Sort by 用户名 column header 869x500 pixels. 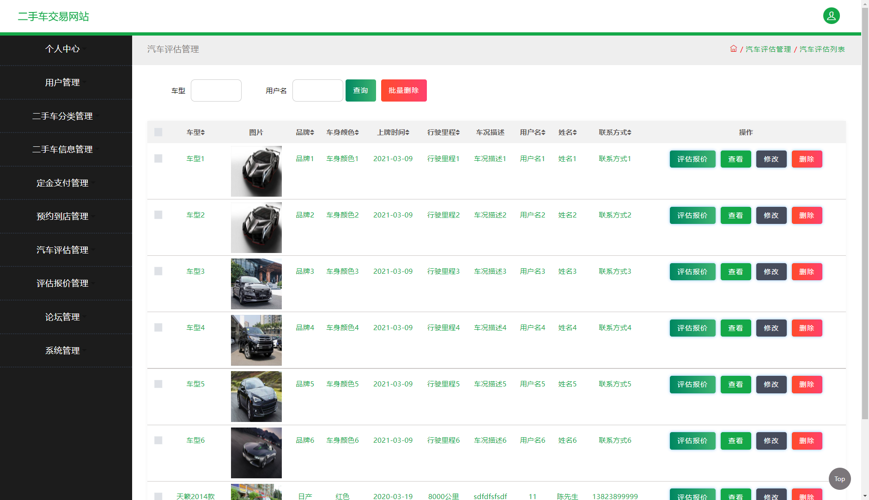tap(533, 133)
